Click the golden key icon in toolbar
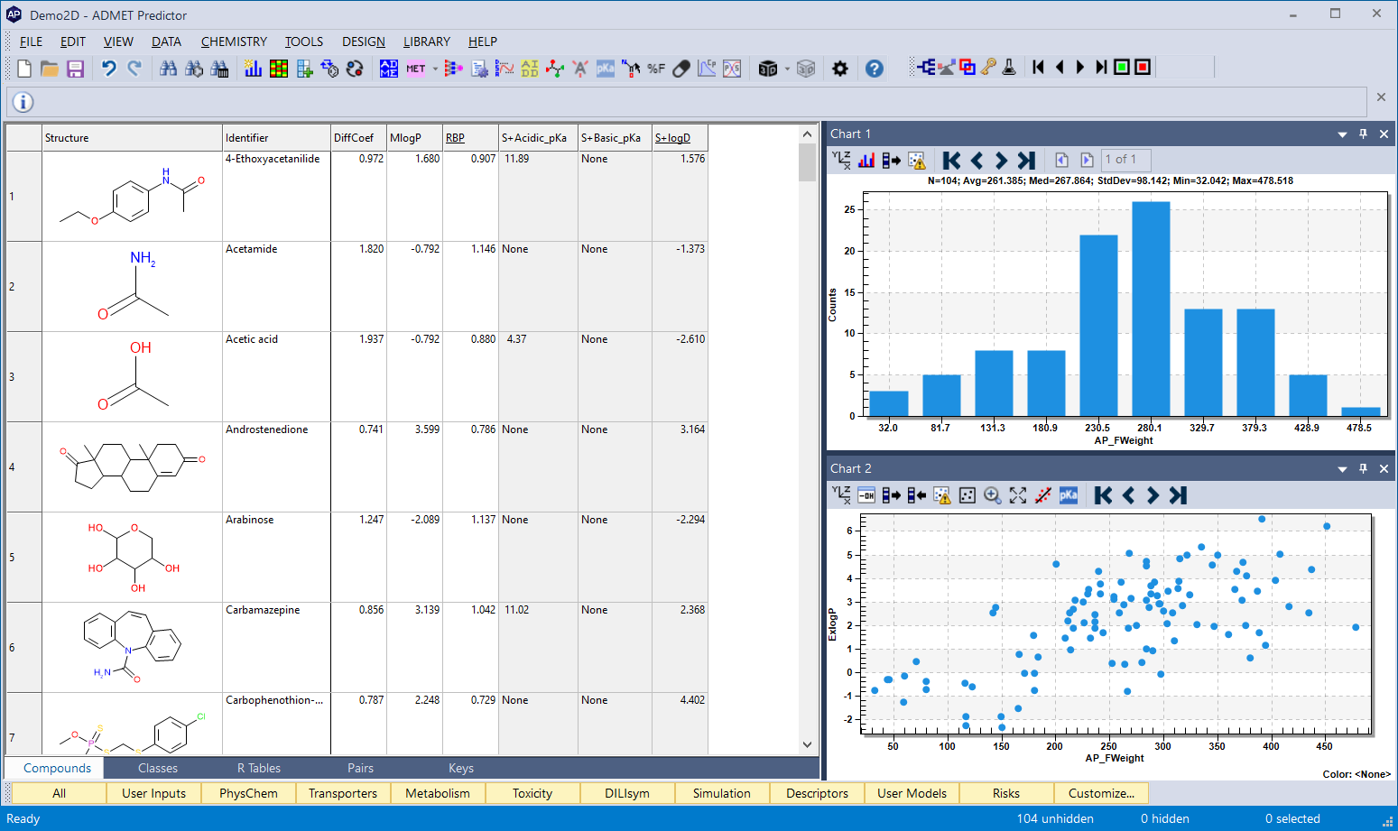Viewport: 1398px width, 831px height. tap(989, 67)
